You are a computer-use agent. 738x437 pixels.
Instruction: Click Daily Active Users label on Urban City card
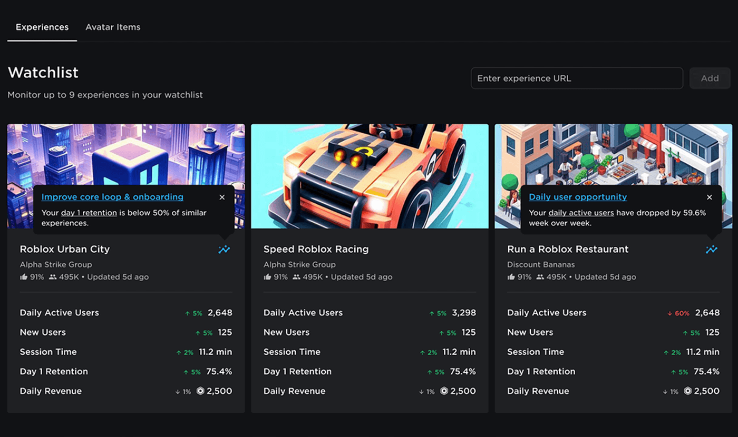[x=60, y=313]
